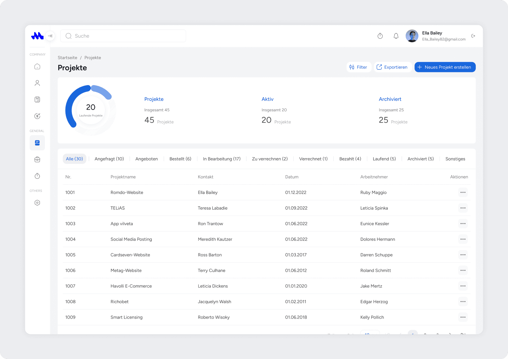508x359 pixels.
Task: Click Neues Projekt erstellen button
Action: 445,67
